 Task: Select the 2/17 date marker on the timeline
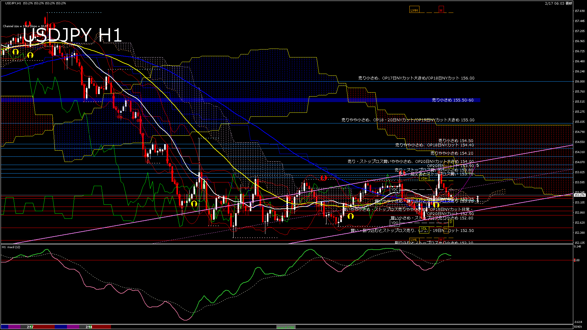[x=30, y=327]
